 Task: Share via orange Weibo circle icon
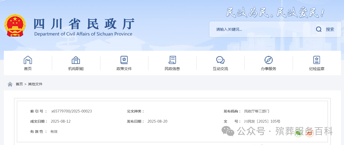310,133
